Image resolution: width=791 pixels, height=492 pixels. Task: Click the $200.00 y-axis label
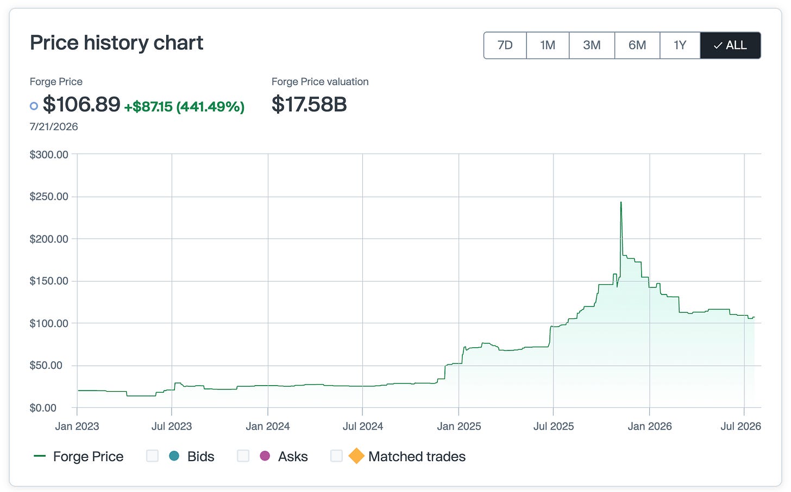[49, 239]
